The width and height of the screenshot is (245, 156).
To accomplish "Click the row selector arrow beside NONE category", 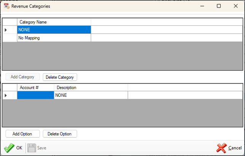I will [6, 30].
